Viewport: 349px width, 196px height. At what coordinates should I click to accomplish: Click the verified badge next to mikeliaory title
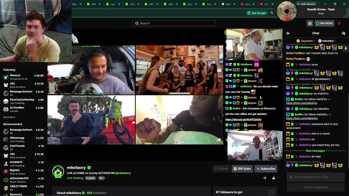tap(89, 168)
